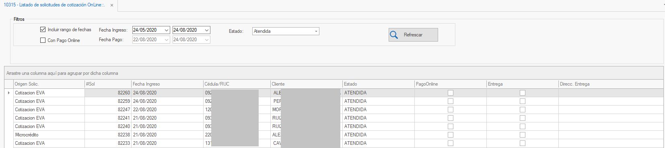
Task: Select solicitud number 82247 cell
Action: (108, 110)
